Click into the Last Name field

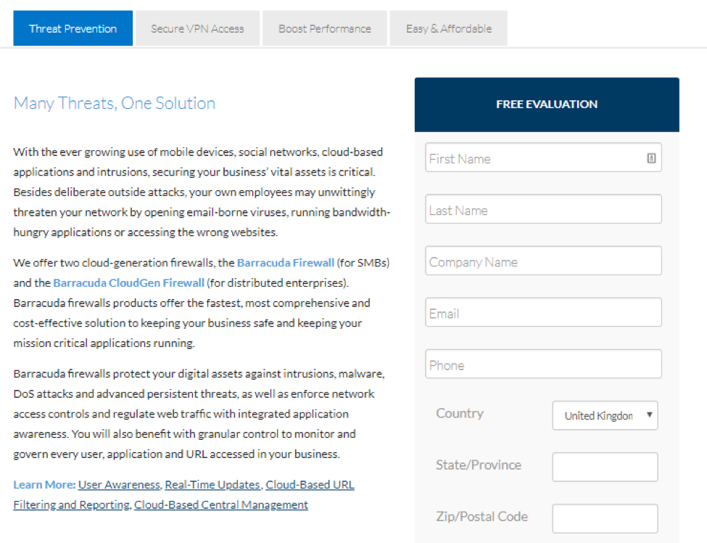(543, 210)
